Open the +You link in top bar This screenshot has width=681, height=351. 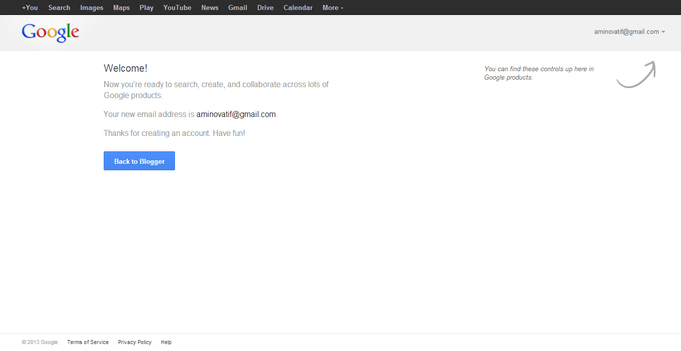(30, 7)
